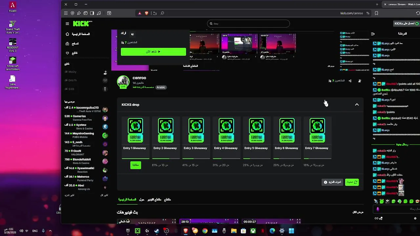Open Syztmz recommended channel
The width and height of the screenshot is (420, 236).
click(x=86, y=127)
